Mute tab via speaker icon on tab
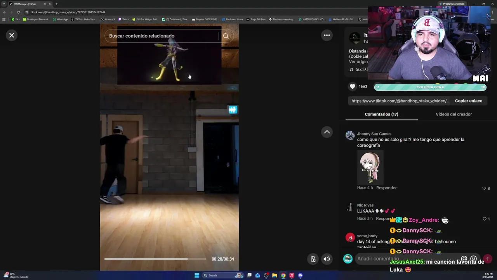The image size is (497, 280). [45, 4]
